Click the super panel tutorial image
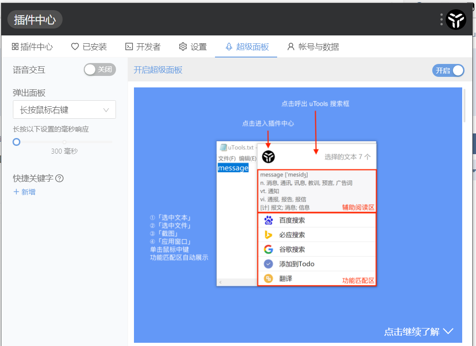 click(298, 215)
